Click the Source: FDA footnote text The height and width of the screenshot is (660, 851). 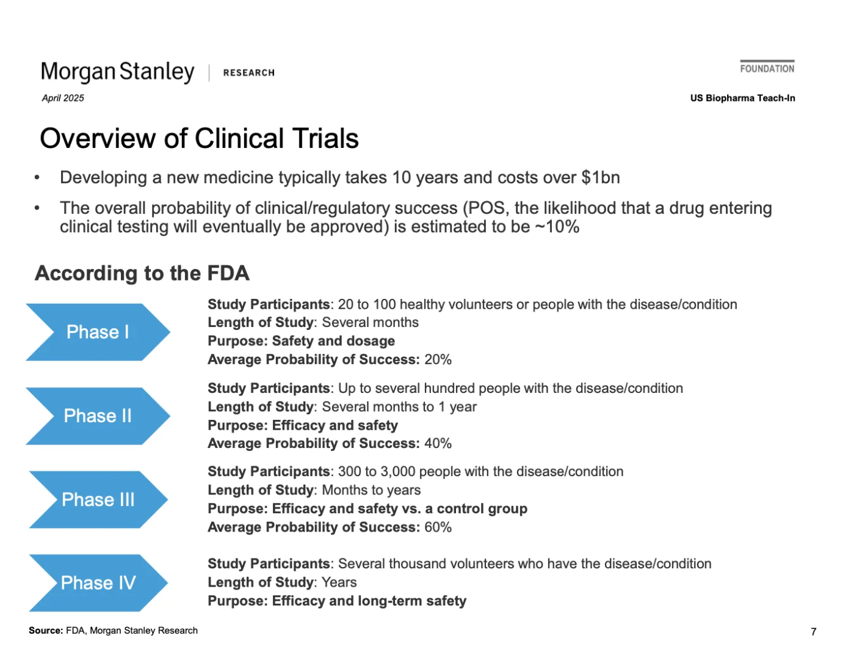pyautogui.click(x=113, y=631)
